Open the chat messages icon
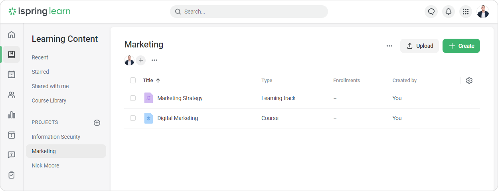Screen dimensions: 498x191 (431, 12)
